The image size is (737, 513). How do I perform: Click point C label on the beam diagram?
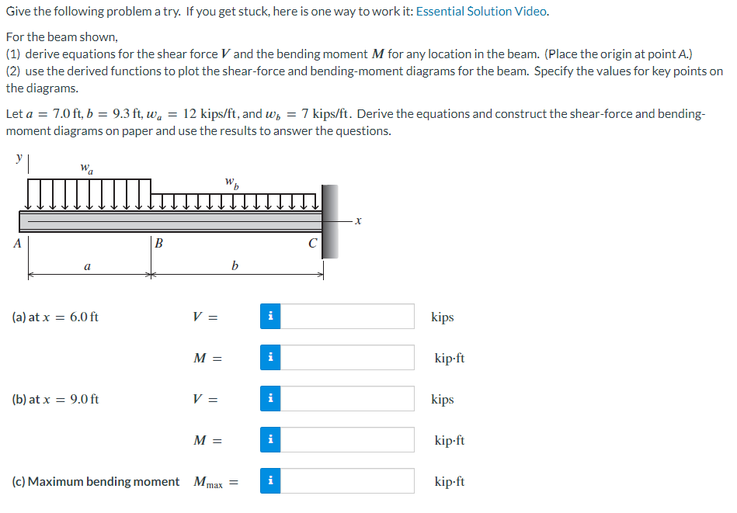pos(314,241)
